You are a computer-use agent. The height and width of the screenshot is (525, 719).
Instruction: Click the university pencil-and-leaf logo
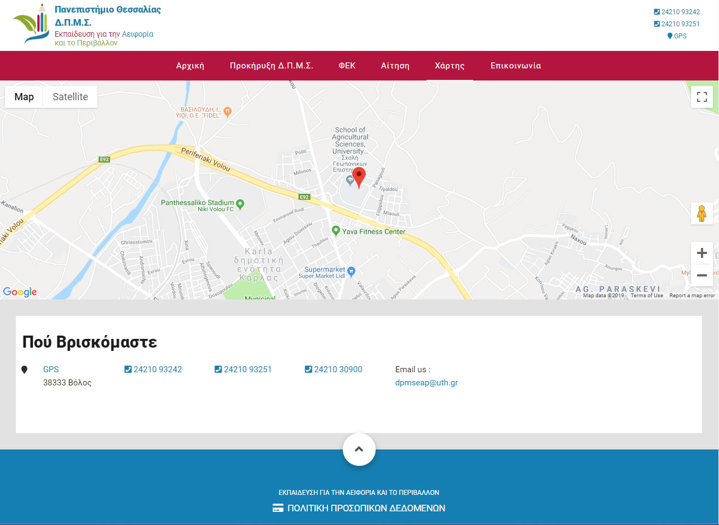click(31, 24)
